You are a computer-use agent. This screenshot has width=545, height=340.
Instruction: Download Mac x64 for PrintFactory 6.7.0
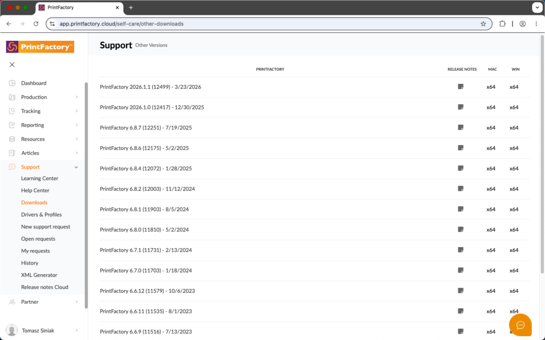click(x=491, y=270)
